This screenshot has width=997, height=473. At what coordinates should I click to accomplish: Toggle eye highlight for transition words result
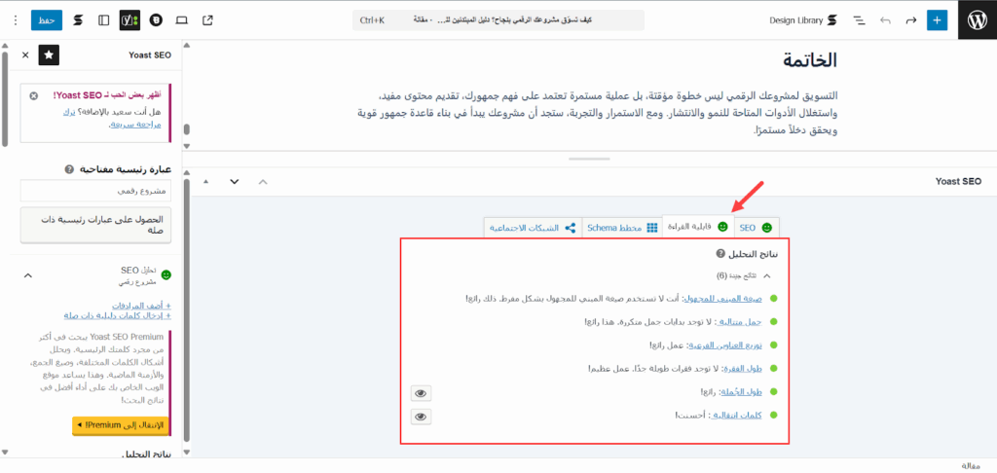[421, 416]
